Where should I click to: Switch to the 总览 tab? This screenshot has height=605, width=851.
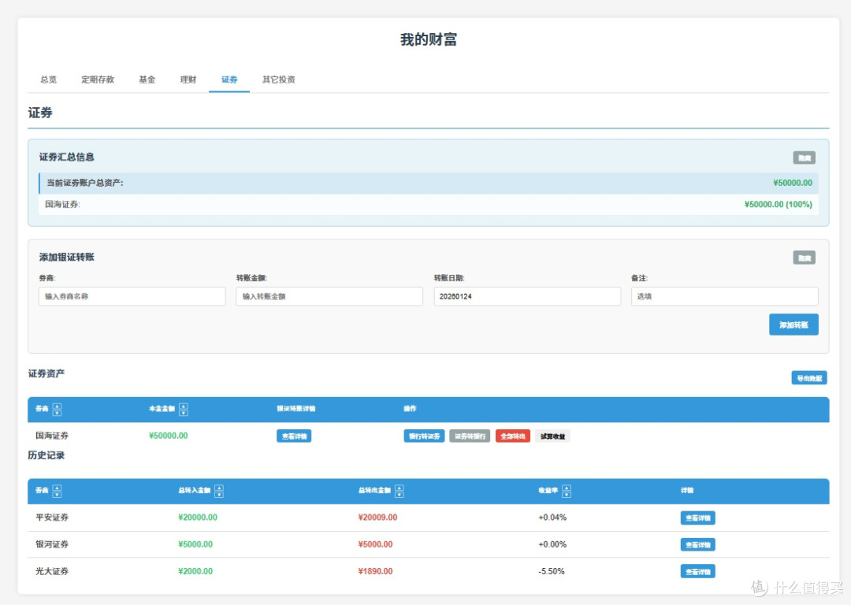point(48,80)
